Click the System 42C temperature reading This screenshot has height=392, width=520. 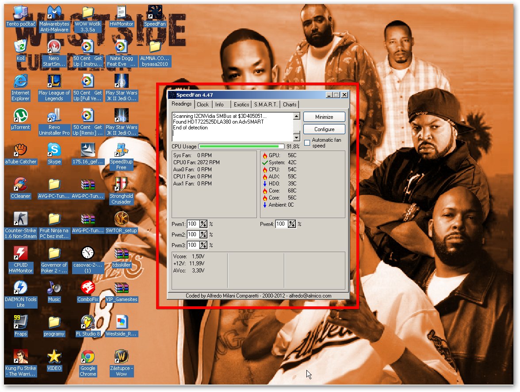pos(279,162)
